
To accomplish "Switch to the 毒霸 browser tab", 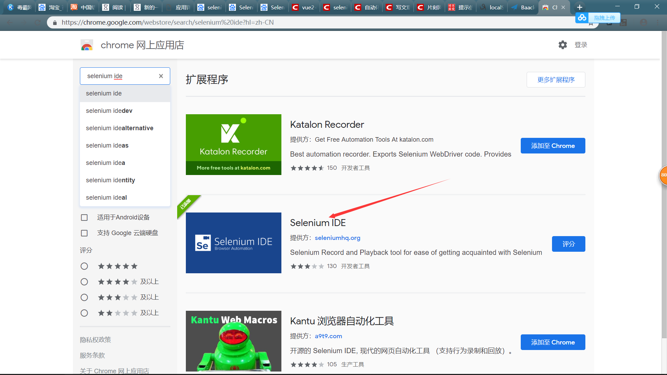I will [x=19, y=7].
